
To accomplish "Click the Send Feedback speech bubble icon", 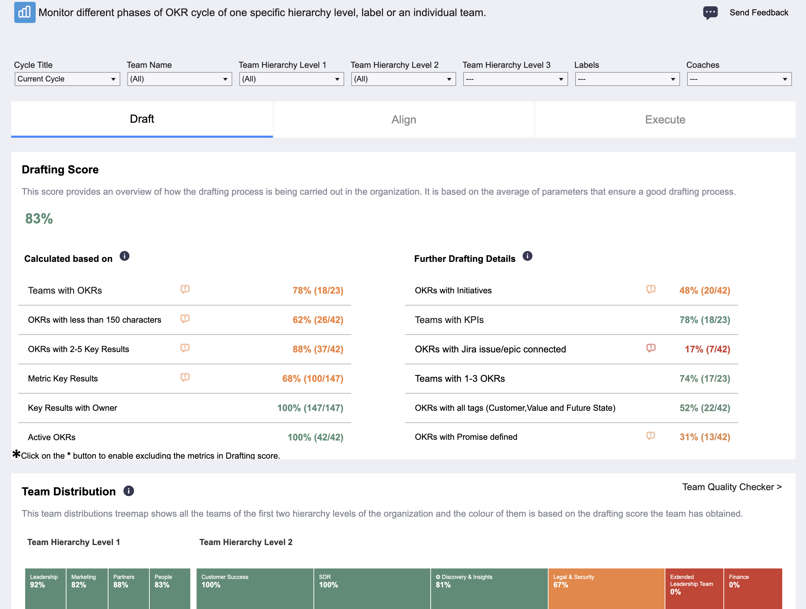I will coord(710,13).
